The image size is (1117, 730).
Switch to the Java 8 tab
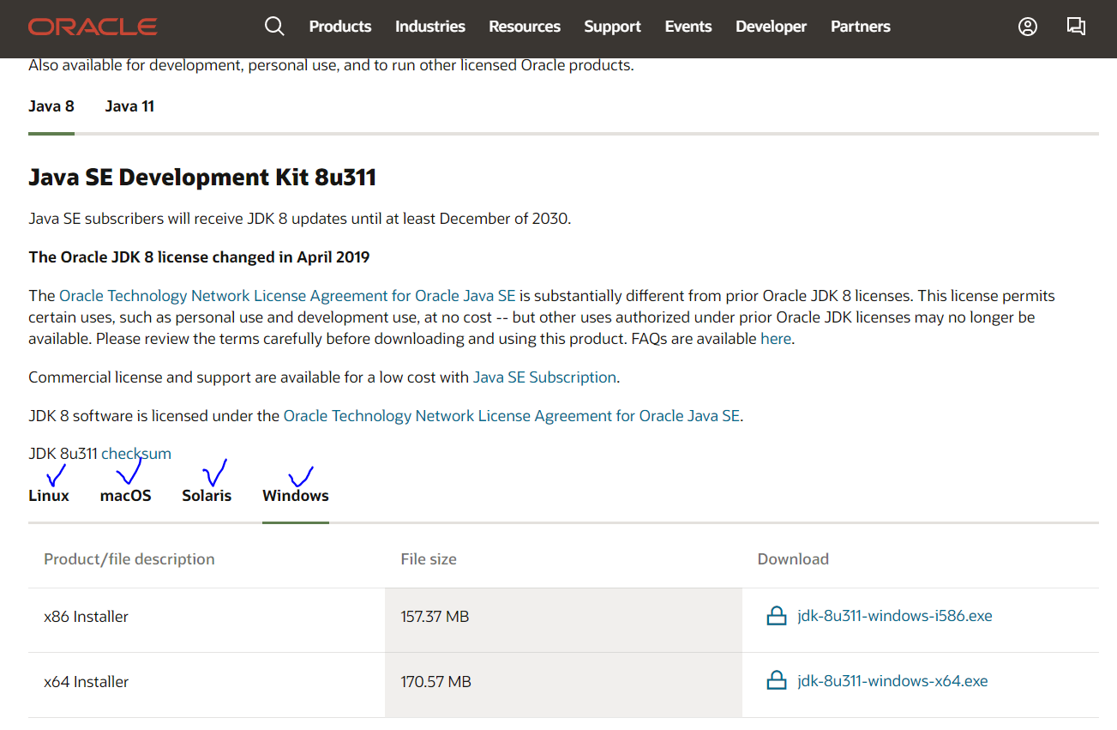(x=51, y=106)
